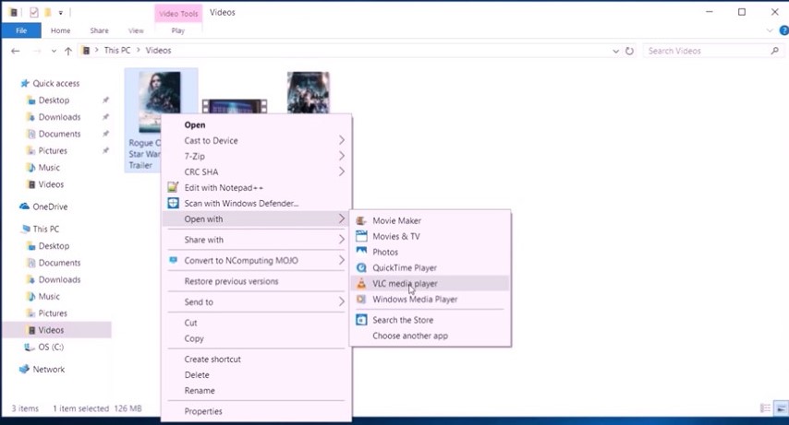This screenshot has height=425, width=789.
Task: Select This PC in navigation pane
Action: [46, 229]
